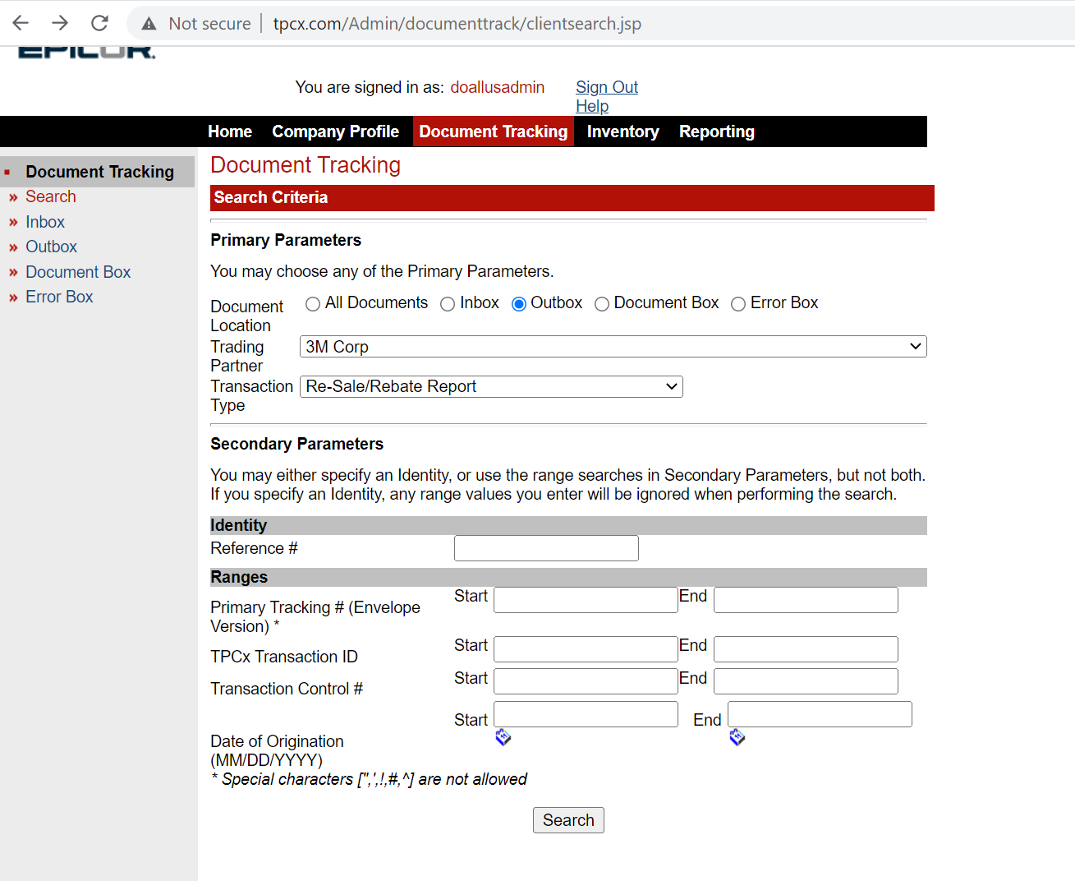The height and width of the screenshot is (881, 1075).
Task: Expand the Trading Partner dropdown
Action: 613,347
